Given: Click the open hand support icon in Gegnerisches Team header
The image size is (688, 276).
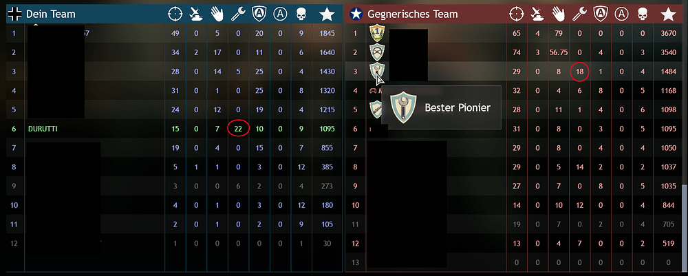Looking at the screenshot, I should tap(559, 14).
